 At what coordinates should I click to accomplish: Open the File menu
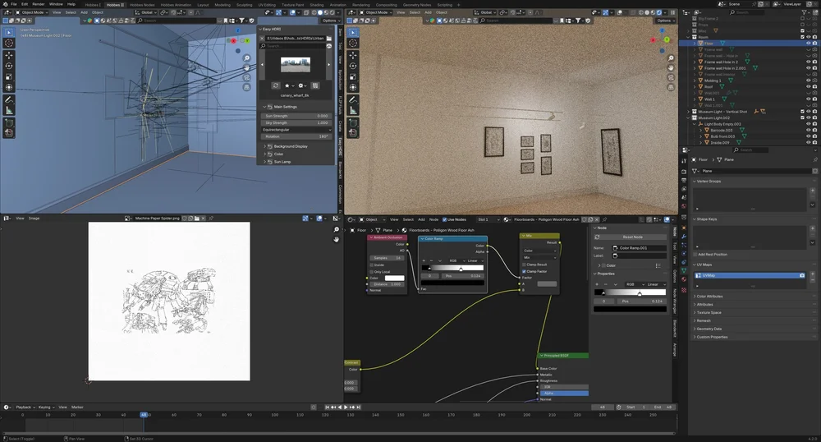coord(14,4)
